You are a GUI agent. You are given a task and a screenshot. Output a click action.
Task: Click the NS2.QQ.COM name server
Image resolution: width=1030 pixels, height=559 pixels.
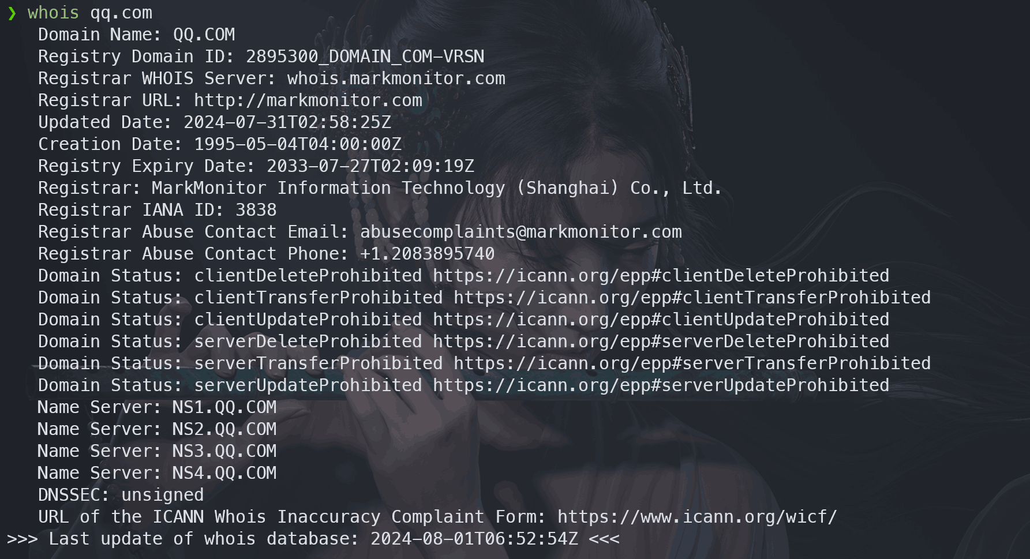[224, 429]
